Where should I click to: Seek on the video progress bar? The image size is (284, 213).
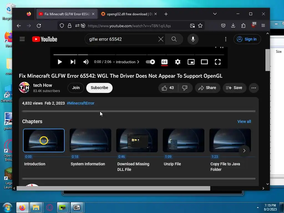[139, 55]
